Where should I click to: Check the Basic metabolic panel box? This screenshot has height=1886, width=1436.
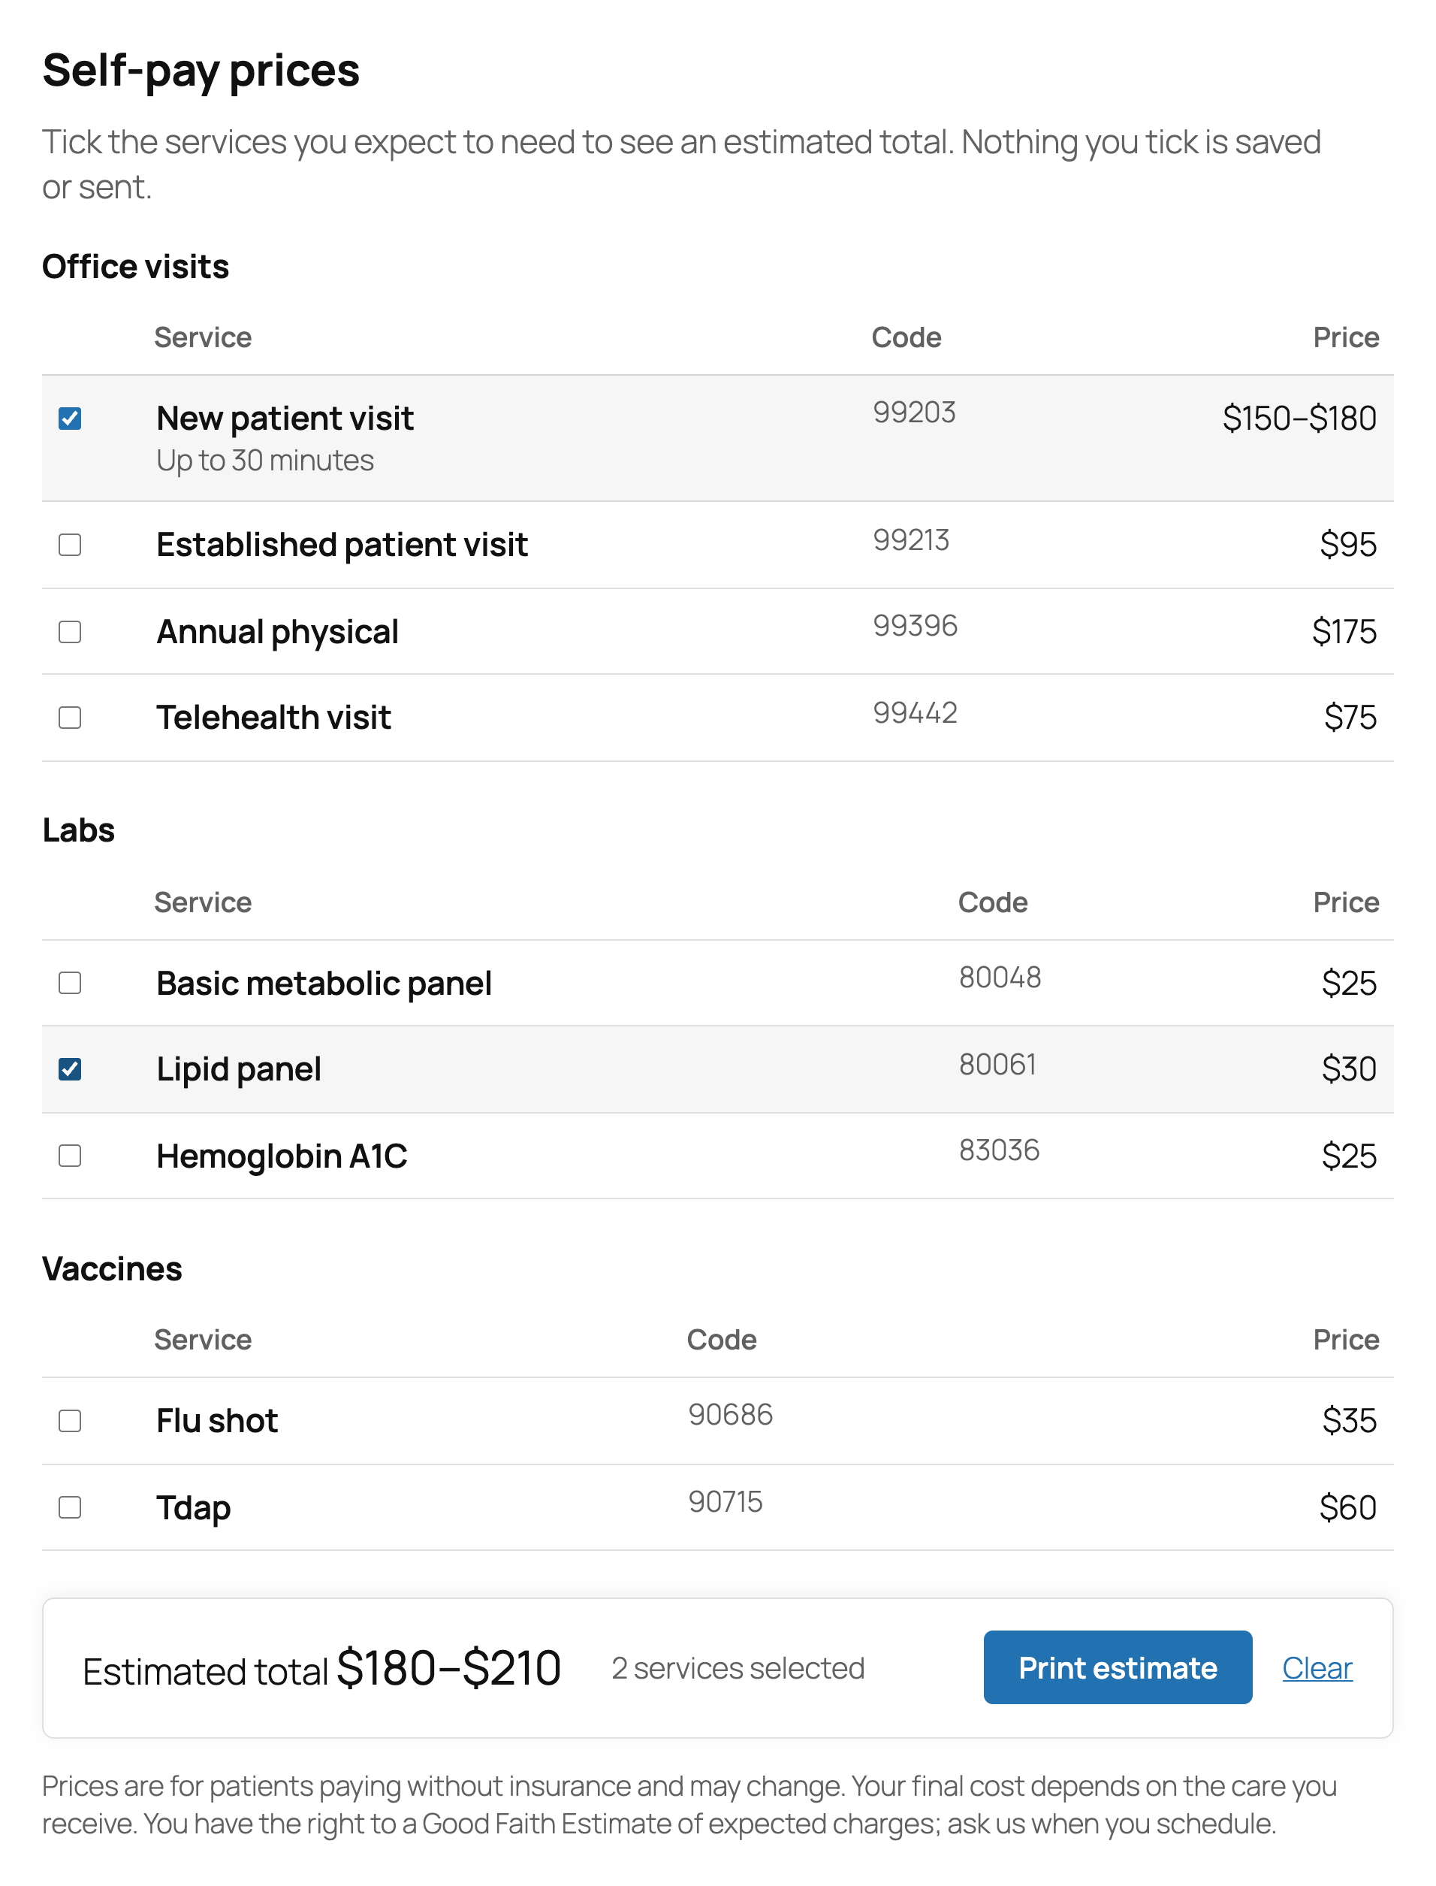pos(70,983)
